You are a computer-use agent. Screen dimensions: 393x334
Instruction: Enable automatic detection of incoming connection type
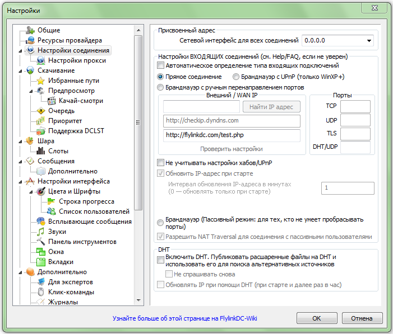161,66
